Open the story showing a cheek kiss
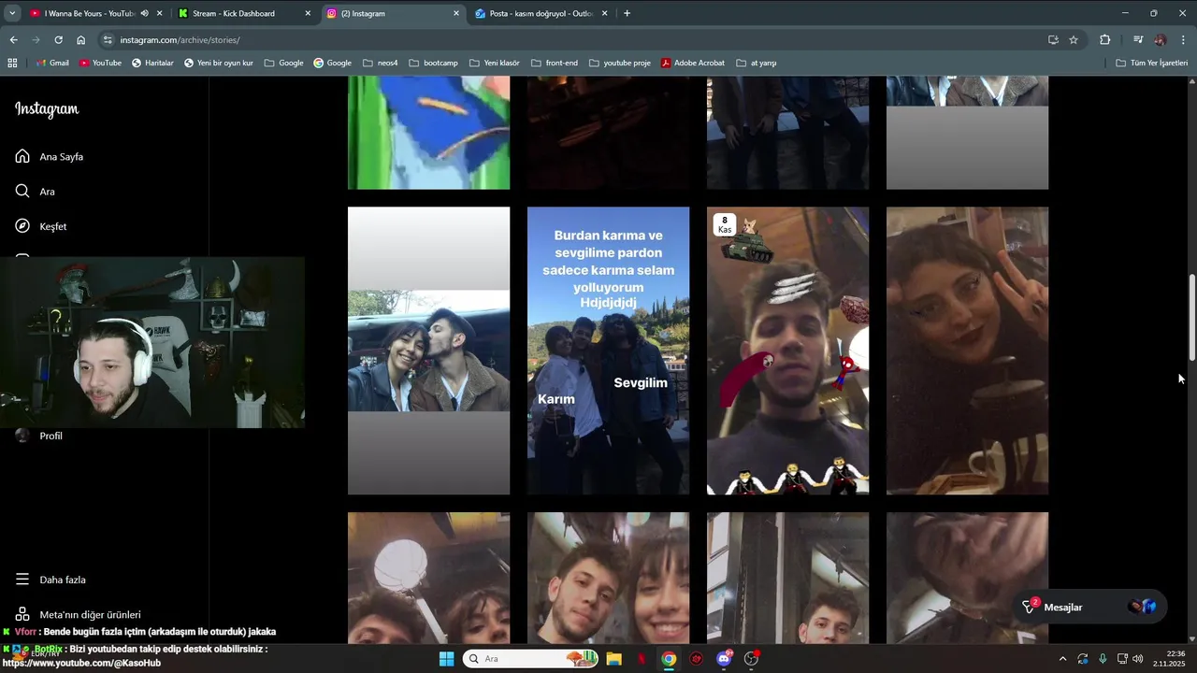Image resolution: width=1197 pixels, height=673 pixels. pos(428,351)
